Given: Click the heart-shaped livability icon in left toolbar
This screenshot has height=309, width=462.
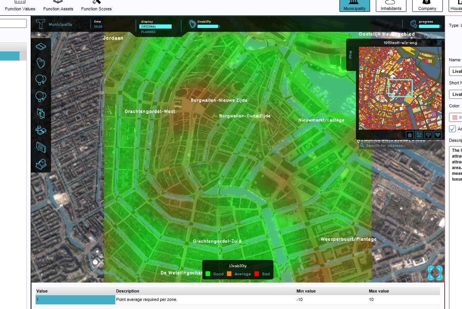Looking at the screenshot, I should coord(41,63).
